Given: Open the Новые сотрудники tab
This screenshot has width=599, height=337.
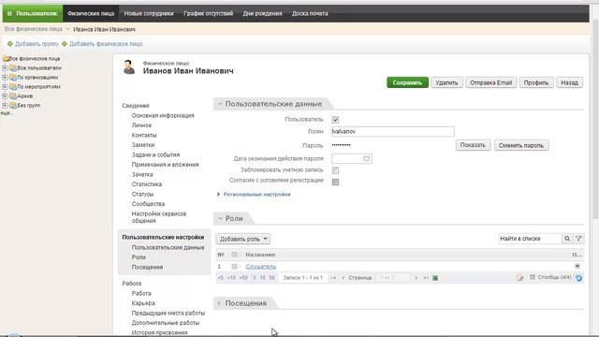Looking at the screenshot, I should [x=149, y=13].
